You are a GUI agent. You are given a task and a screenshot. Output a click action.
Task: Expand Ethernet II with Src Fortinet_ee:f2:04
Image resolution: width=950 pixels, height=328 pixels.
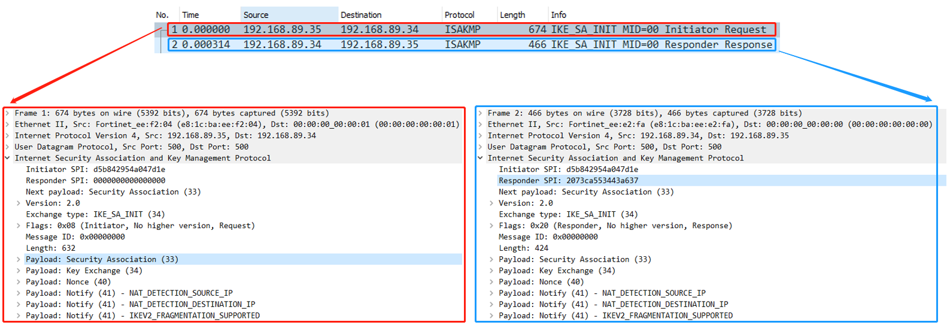pyautogui.click(x=7, y=124)
